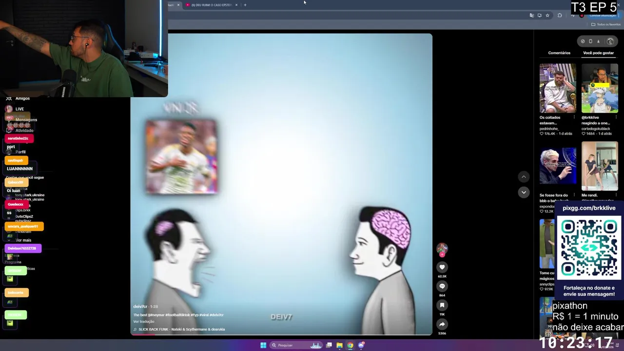Click the video progress bar at the bottom
624x351 pixels.
click(281, 334)
